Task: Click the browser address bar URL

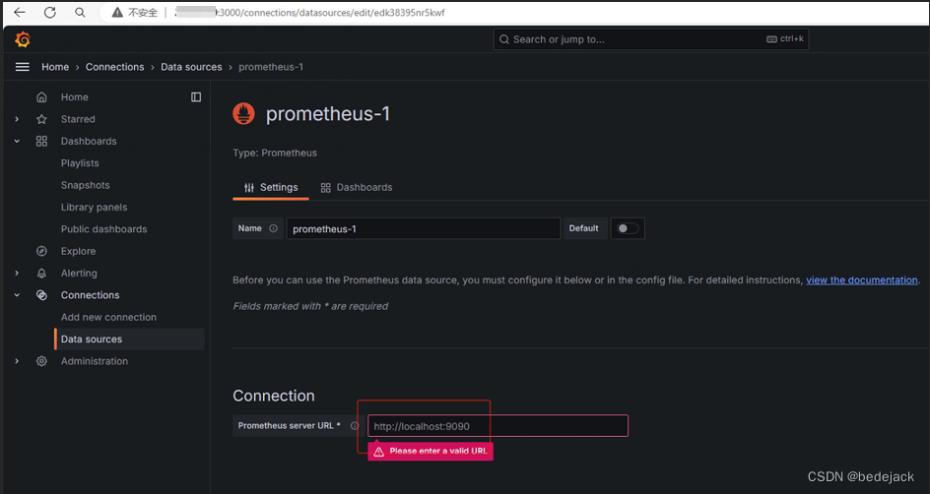Action: pos(309,13)
